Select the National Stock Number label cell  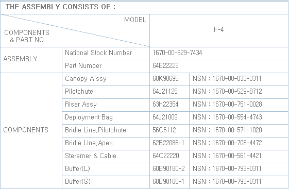point(106,54)
